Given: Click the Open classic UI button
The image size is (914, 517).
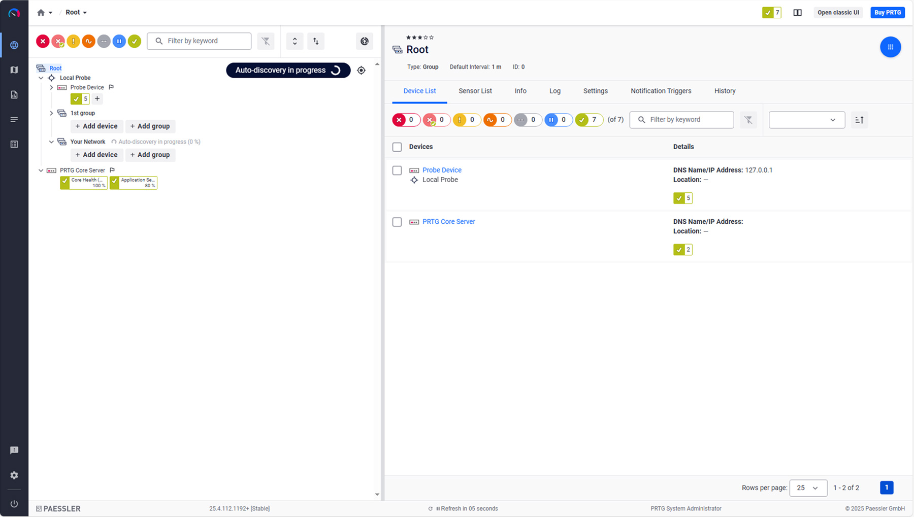Looking at the screenshot, I should click(838, 13).
